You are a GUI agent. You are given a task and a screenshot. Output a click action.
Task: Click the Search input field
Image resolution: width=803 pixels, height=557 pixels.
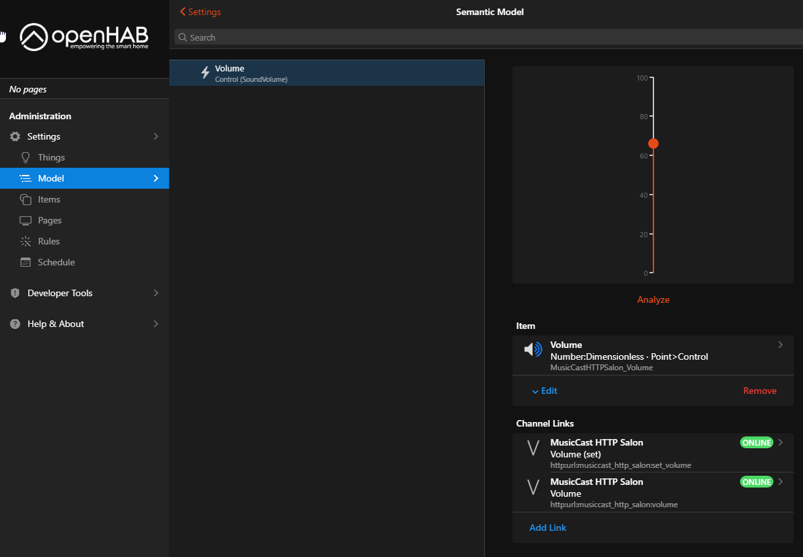(x=489, y=37)
